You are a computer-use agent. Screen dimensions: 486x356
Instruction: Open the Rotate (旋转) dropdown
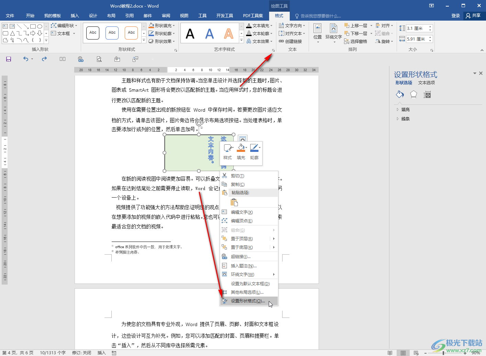tap(384, 41)
